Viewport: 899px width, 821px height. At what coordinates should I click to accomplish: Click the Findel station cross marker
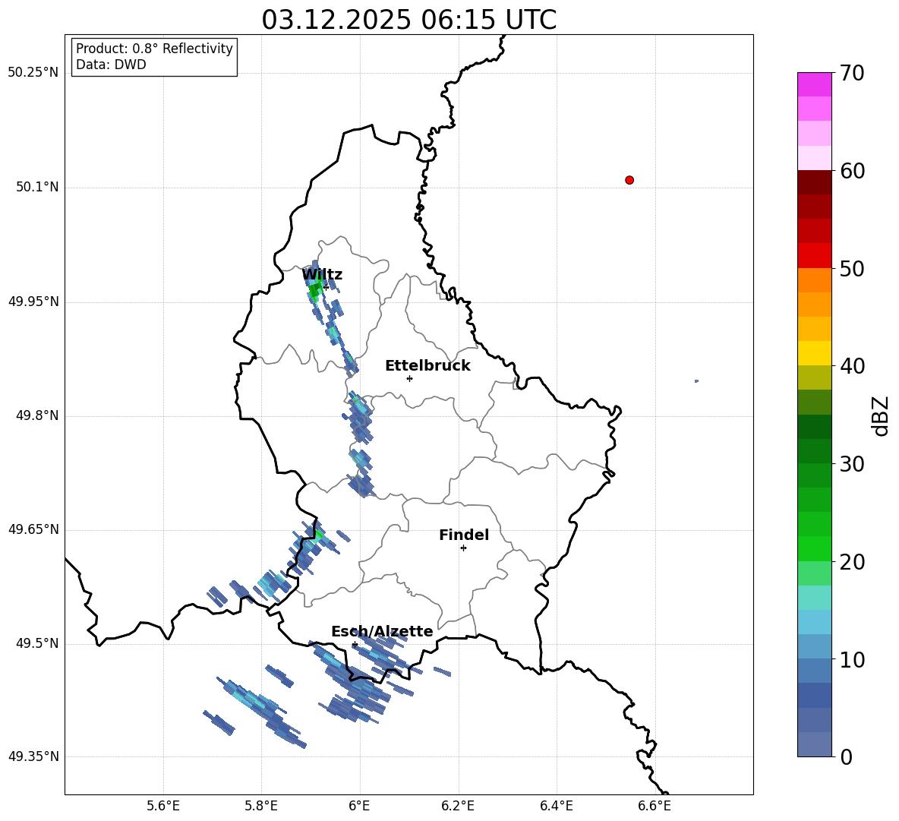point(463,548)
